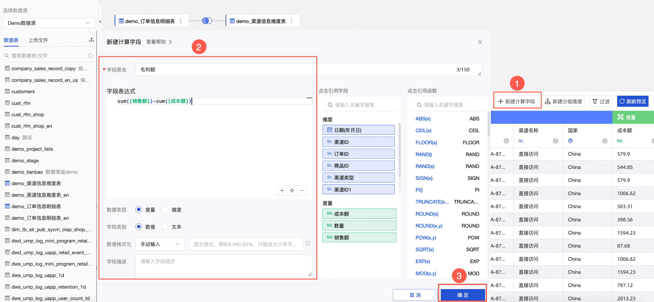The image size is (654, 302).
Task: Click the 刷新预览 button
Action: pyautogui.click(x=633, y=101)
